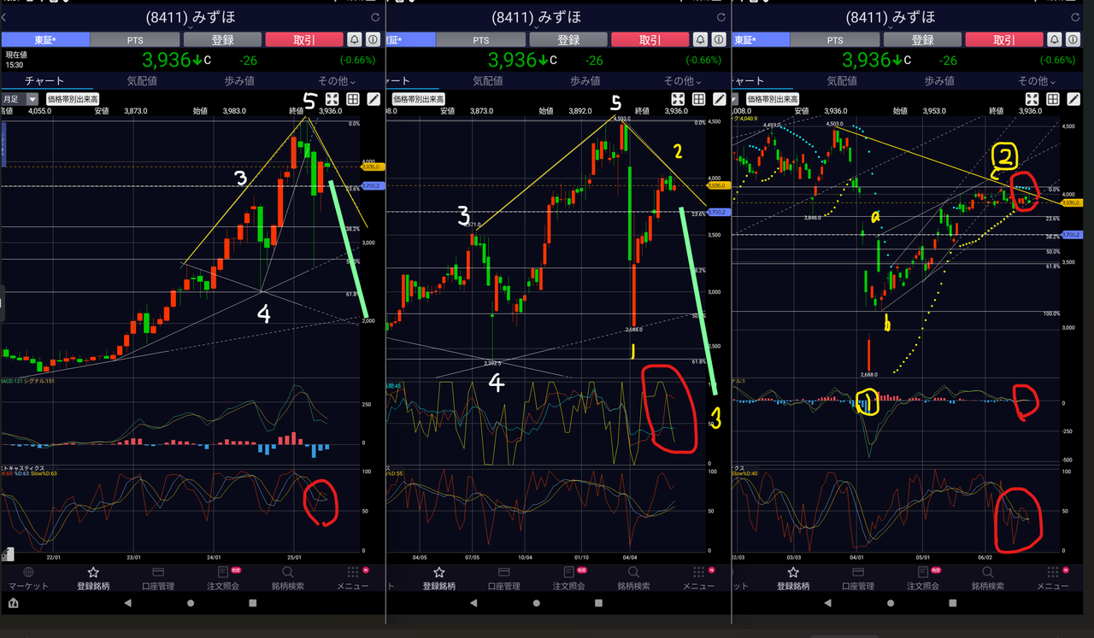Toggle 価格帯別出来高 in the middle panel
1094x638 pixels.
click(x=416, y=99)
